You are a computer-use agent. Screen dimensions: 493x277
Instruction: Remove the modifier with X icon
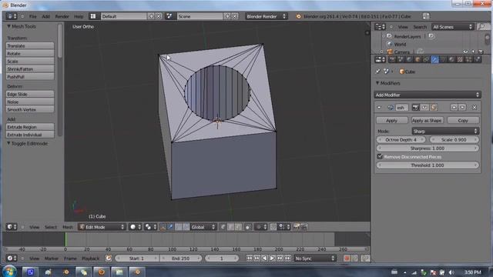[475, 108]
